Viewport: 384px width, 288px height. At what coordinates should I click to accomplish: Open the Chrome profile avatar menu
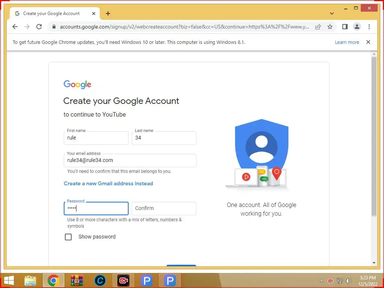357,27
